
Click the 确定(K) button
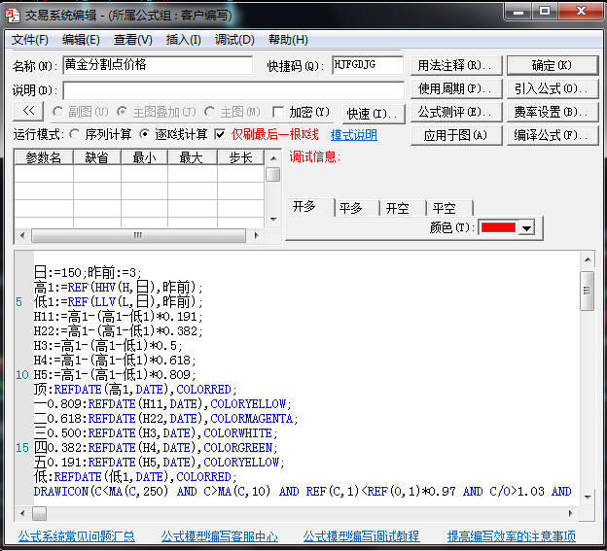[553, 65]
